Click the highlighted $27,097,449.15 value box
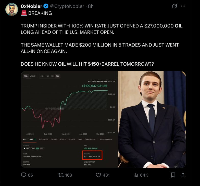 pyautogui.click(x=93, y=155)
